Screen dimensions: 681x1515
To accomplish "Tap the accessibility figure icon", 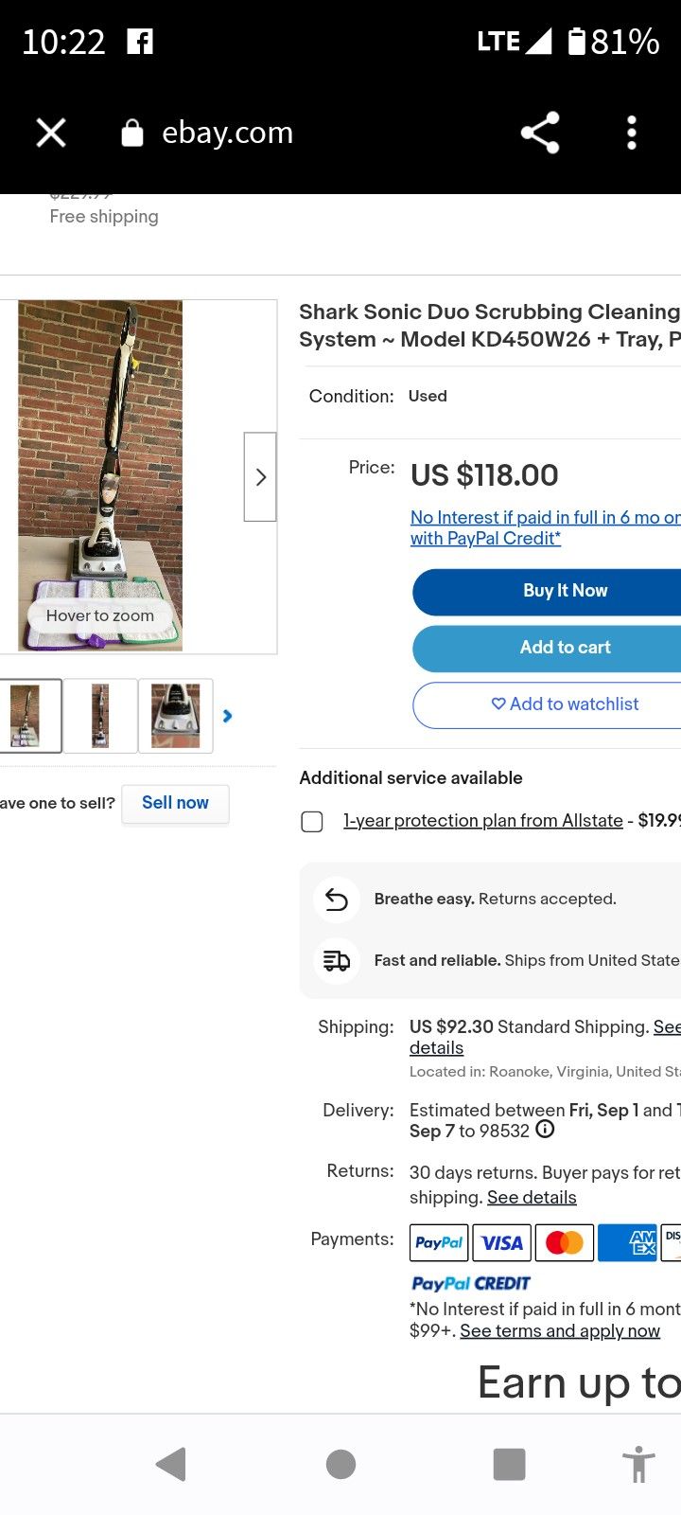I will pyautogui.click(x=638, y=1464).
